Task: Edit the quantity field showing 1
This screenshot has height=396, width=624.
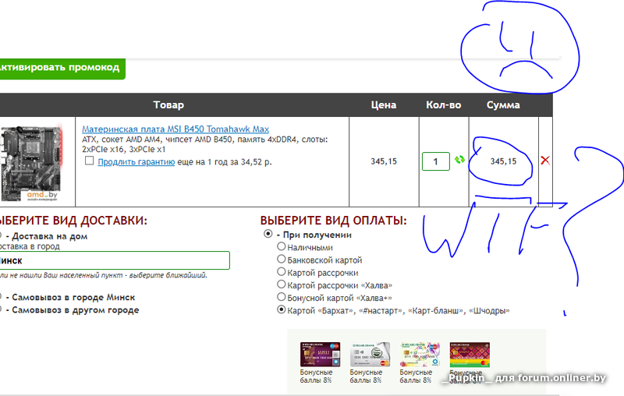Action: 436,161
